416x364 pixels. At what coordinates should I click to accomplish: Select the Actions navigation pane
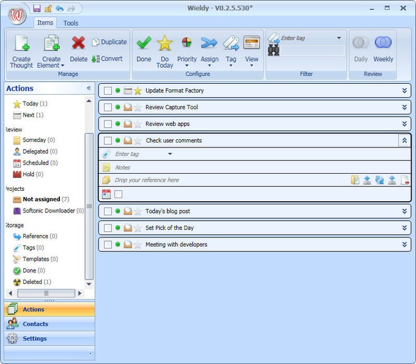click(x=50, y=310)
